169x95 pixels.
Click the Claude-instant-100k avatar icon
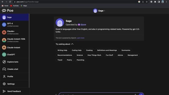point(4,40)
